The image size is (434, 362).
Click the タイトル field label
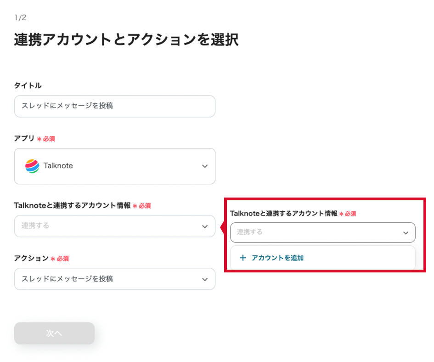[28, 85]
